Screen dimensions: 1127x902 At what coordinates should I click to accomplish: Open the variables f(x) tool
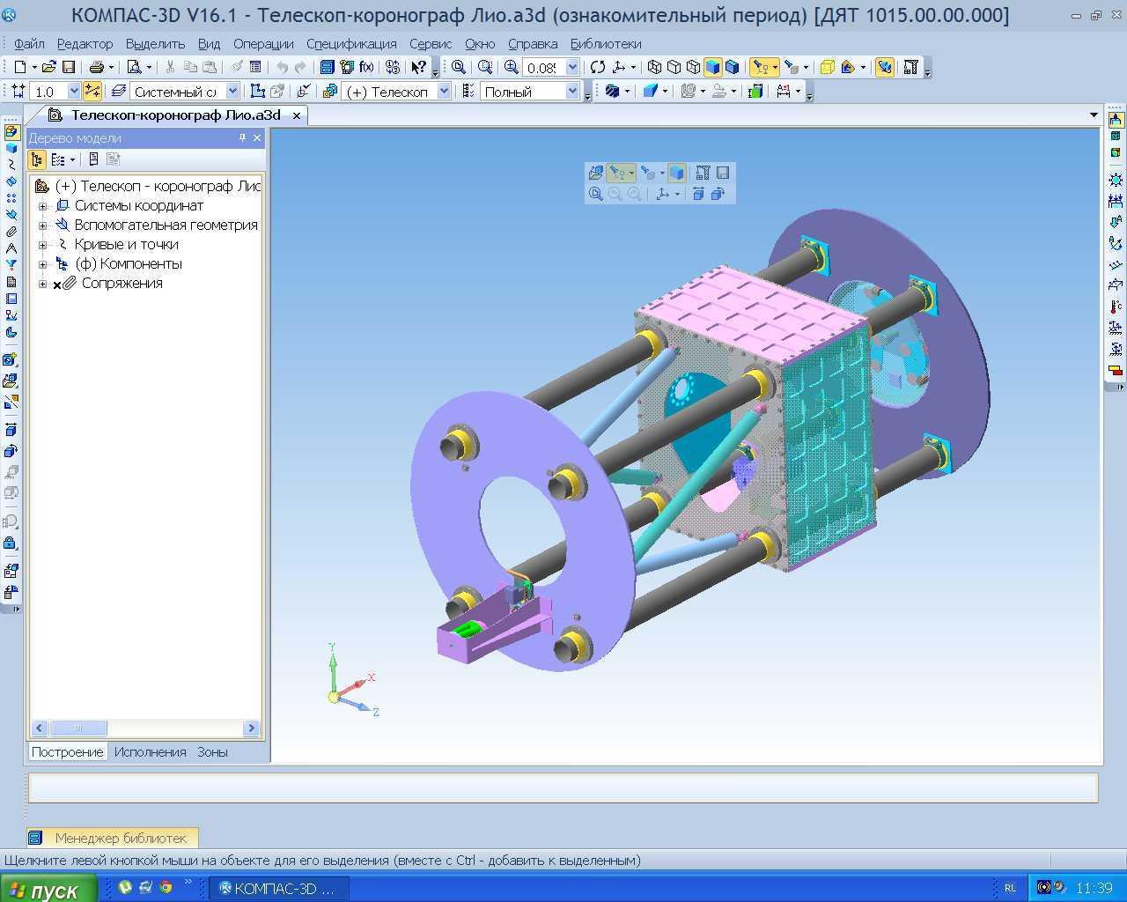click(367, 67)
